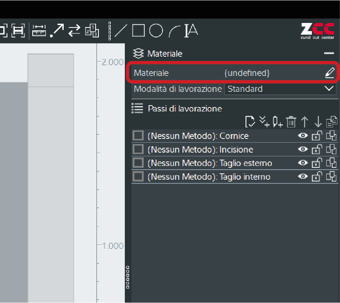
Task: Collapse the Materiale panel with minus
Action: 329,53
